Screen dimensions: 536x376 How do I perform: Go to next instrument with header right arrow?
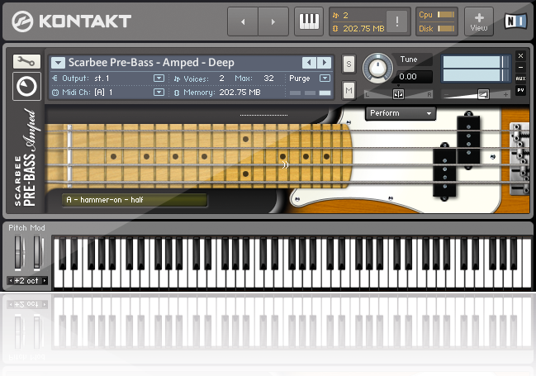pyautogui.click(x=273, y=21)
